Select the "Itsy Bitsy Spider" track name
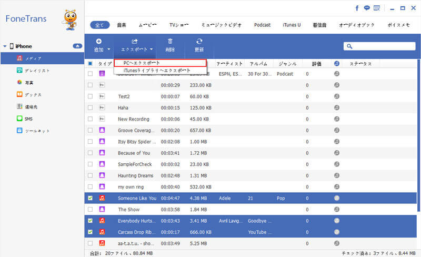The image size is (421, 257). tap(137, 142)
